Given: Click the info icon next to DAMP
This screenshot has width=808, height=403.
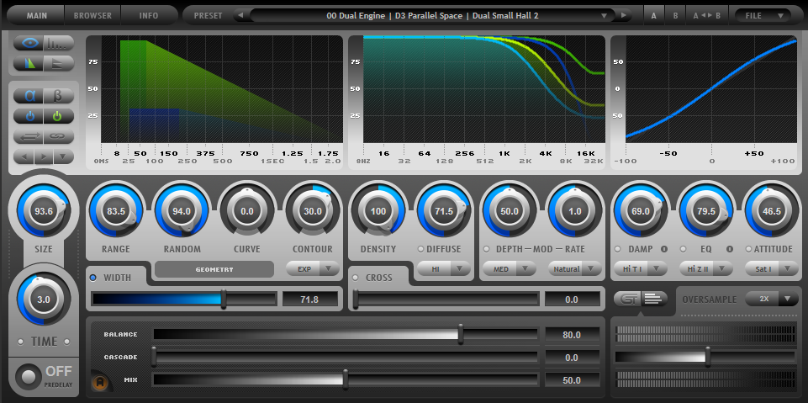Looking at the screenshot, I should (x=663, y=249).
